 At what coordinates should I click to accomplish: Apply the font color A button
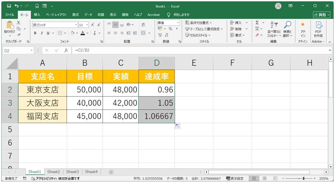[x=83, y=33]
